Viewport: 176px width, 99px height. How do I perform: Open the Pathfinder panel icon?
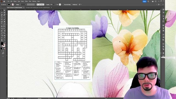click(163, 49)
